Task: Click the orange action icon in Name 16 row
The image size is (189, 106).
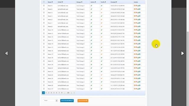Action: click(x=135, y=51)
